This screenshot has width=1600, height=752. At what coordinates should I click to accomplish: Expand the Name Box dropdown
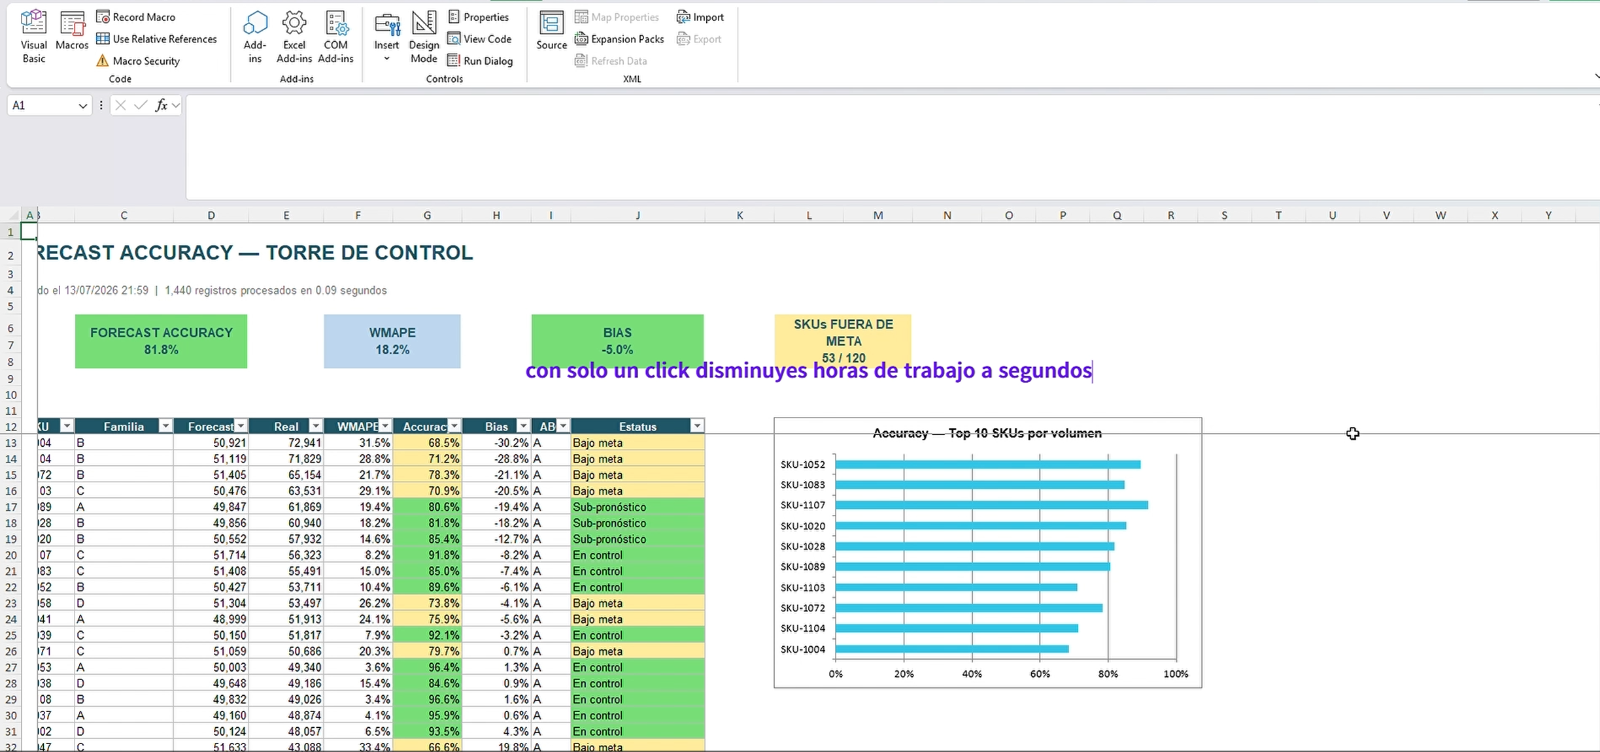point(82,106)
